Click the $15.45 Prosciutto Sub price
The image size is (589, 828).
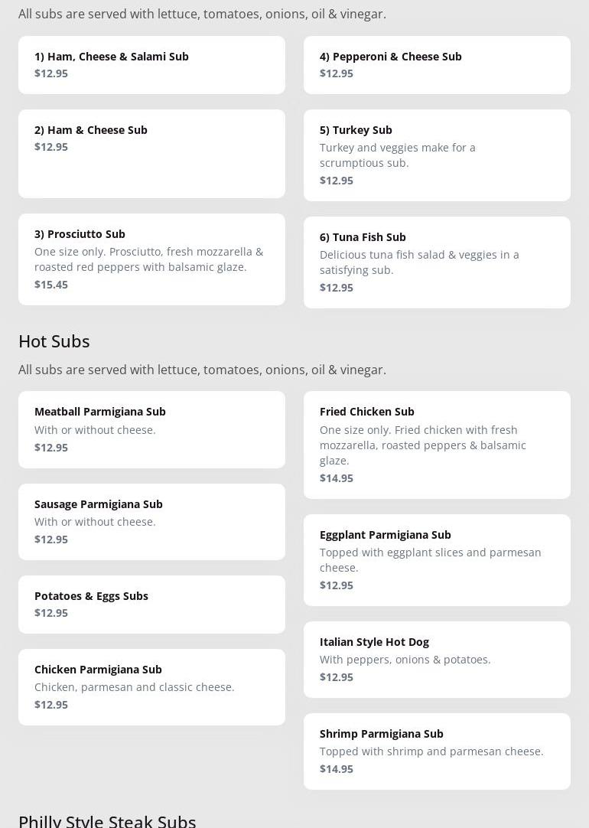[51, 285]
